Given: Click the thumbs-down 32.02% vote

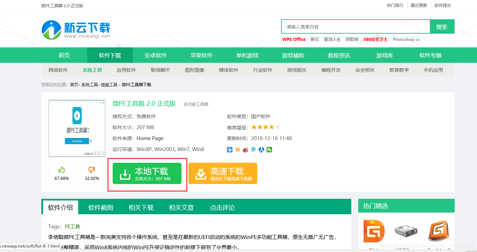Looking at the screenshot, I should click(92, 173).
